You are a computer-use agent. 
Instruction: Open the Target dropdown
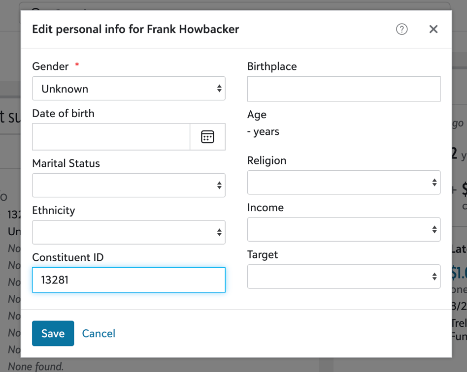click(343, 277)
